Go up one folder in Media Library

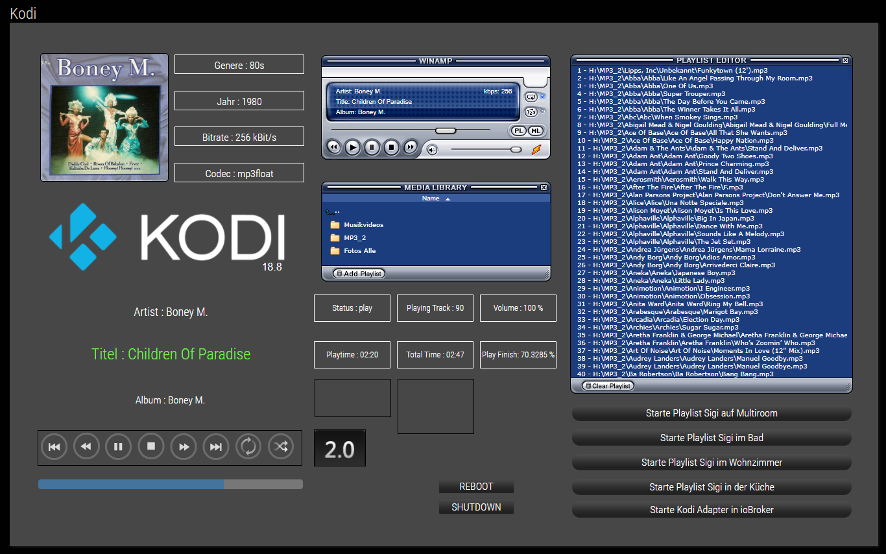click(333, 211)
